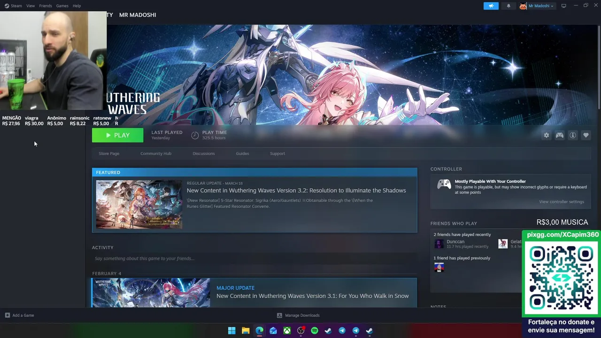Click the 'LAST PLAYED' label

[167, 132]
